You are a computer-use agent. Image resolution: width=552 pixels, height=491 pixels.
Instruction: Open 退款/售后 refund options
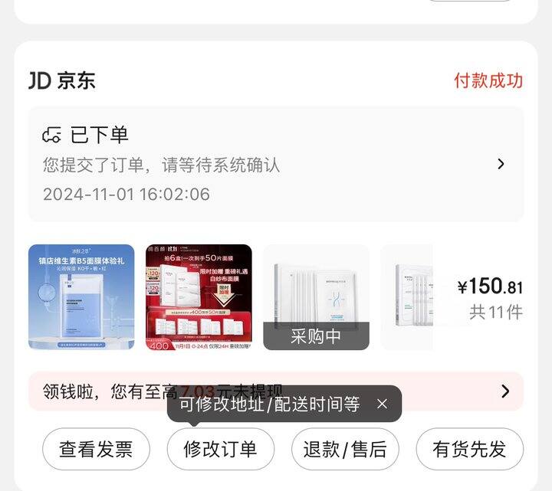pyautogui.click(x=345, y=449)
